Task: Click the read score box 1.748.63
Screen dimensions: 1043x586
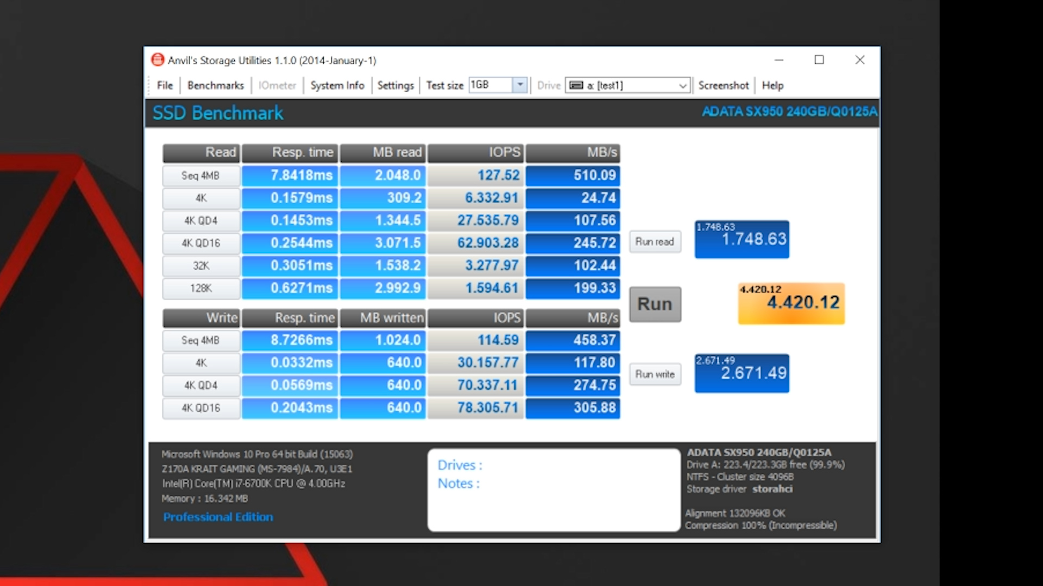Action: (x=742, y=239)
